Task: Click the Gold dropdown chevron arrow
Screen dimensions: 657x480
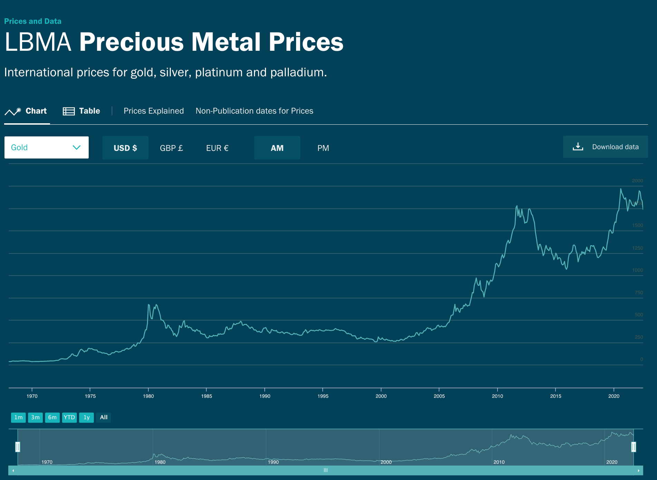Action: point(77,147)
